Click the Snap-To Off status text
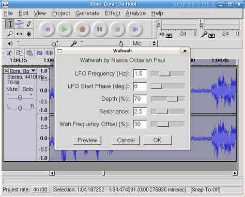This screenshot has width=245, height=197. tap(205, 190)
